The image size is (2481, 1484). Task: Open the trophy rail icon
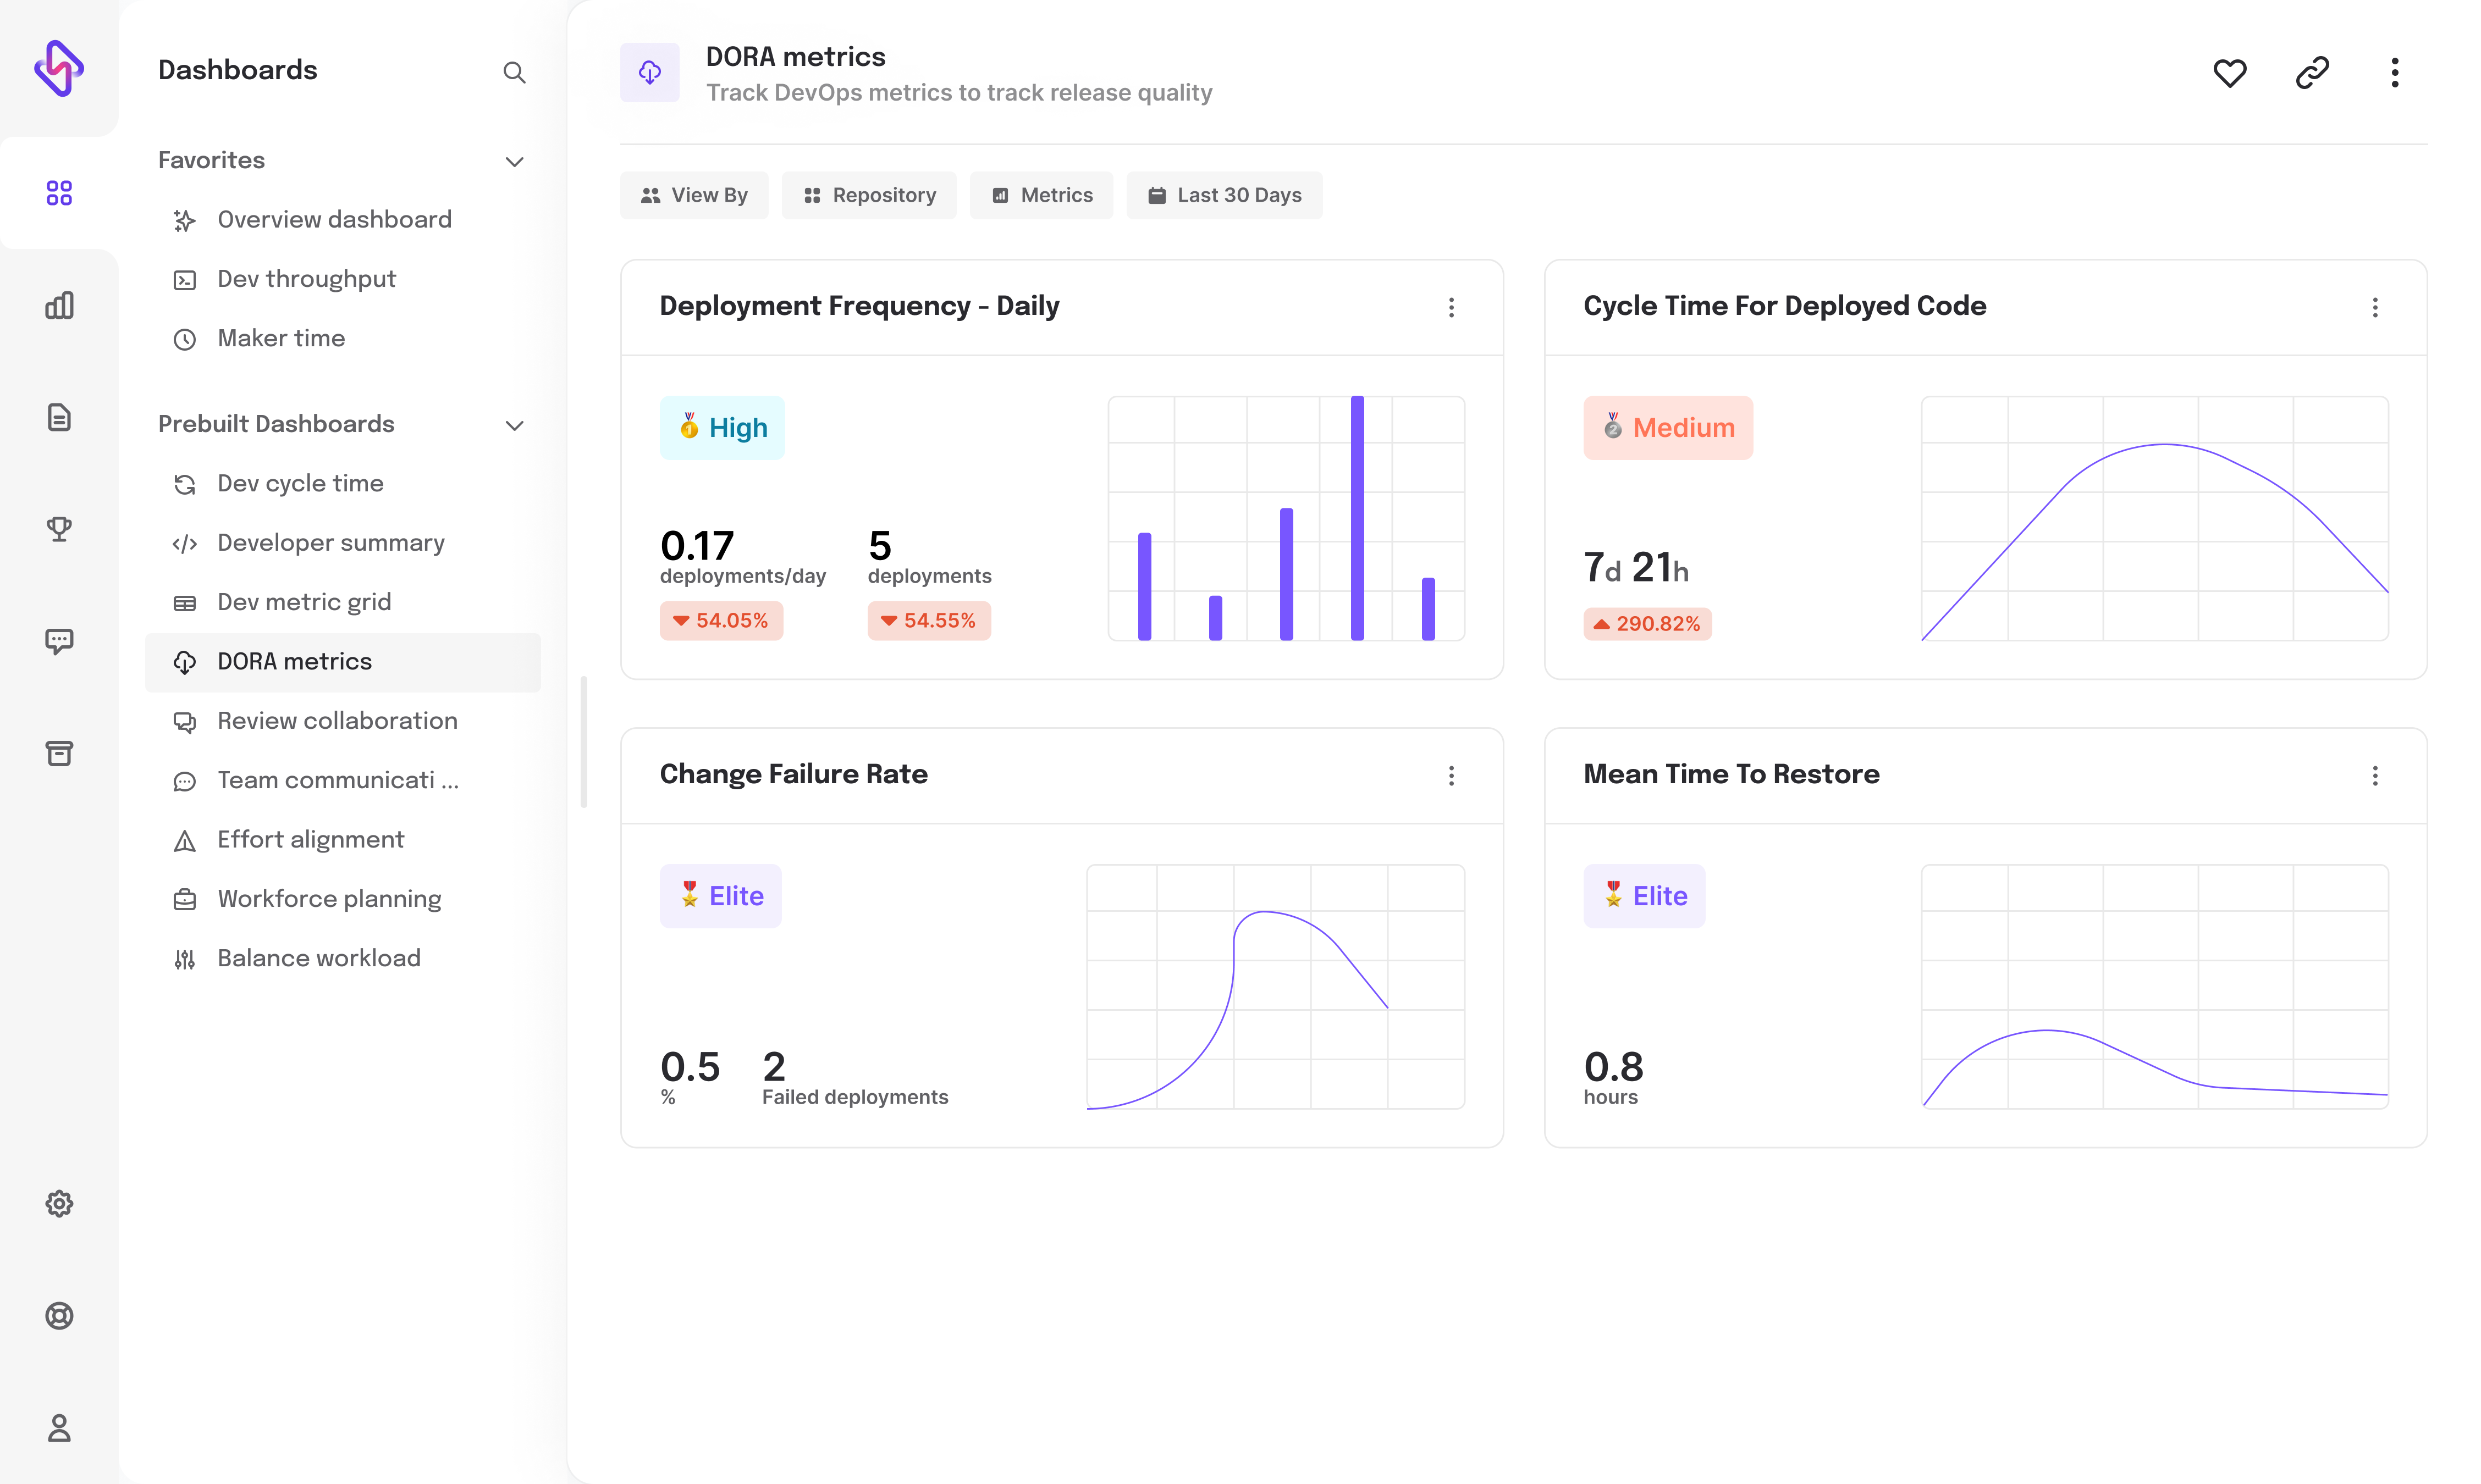[x=59, y=529]
